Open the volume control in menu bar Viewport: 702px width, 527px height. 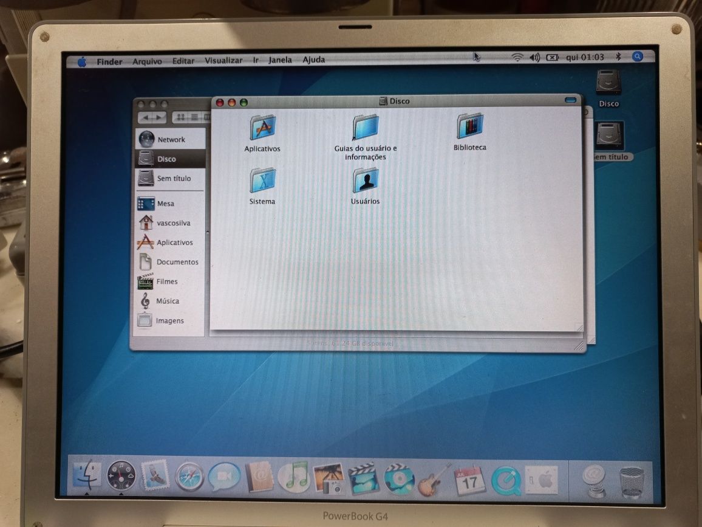[x=534, y=57]
